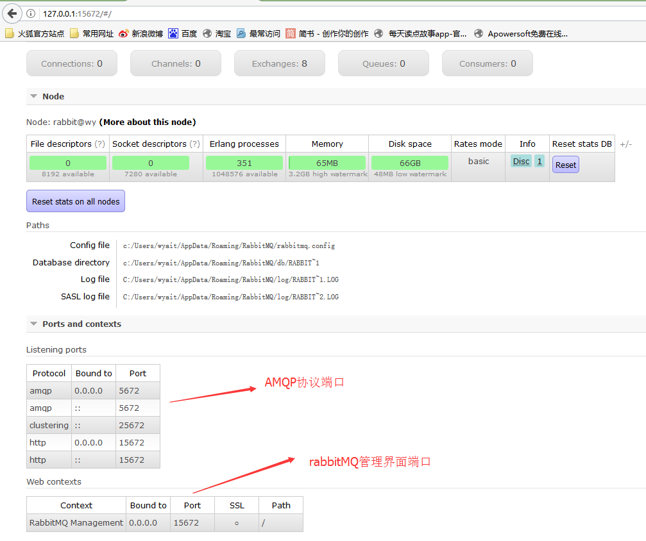The image size is (646, 541).
Task: Click the Rates mode basic value
Action: (479, 162)
